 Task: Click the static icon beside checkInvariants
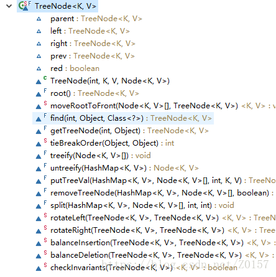(x=41, y=267)
